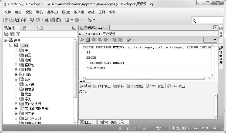Click the Cut scissors icon
This screenshot has height=133, width=226.
click(46, 20)
